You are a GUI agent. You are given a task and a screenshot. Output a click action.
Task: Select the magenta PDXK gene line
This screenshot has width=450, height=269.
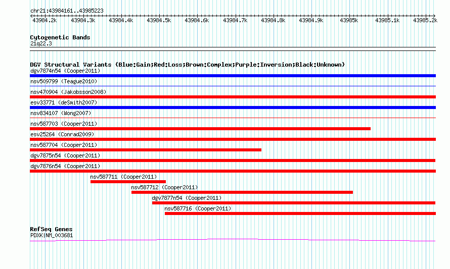click(233, 240)
